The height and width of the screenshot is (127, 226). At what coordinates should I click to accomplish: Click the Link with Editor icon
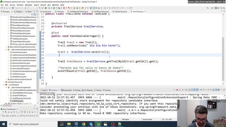35,14
